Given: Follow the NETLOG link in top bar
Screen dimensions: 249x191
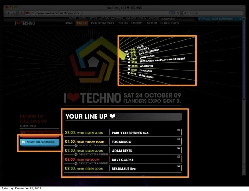Looking at the screenshot, I should (104, 18).
